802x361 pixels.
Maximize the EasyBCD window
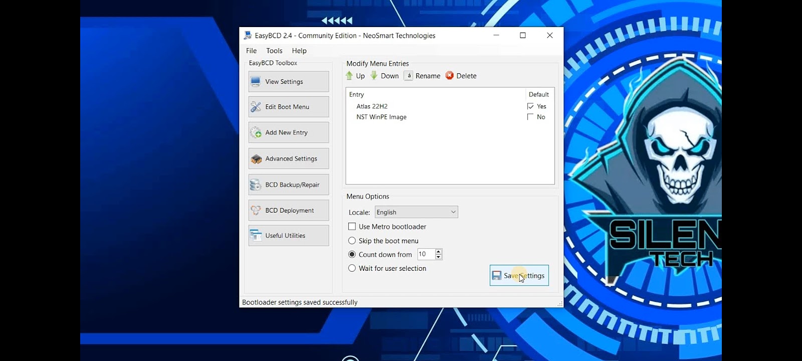coord(523,36)
